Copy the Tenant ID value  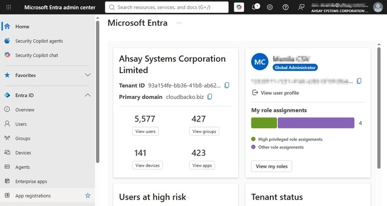[x=227, y=86]
